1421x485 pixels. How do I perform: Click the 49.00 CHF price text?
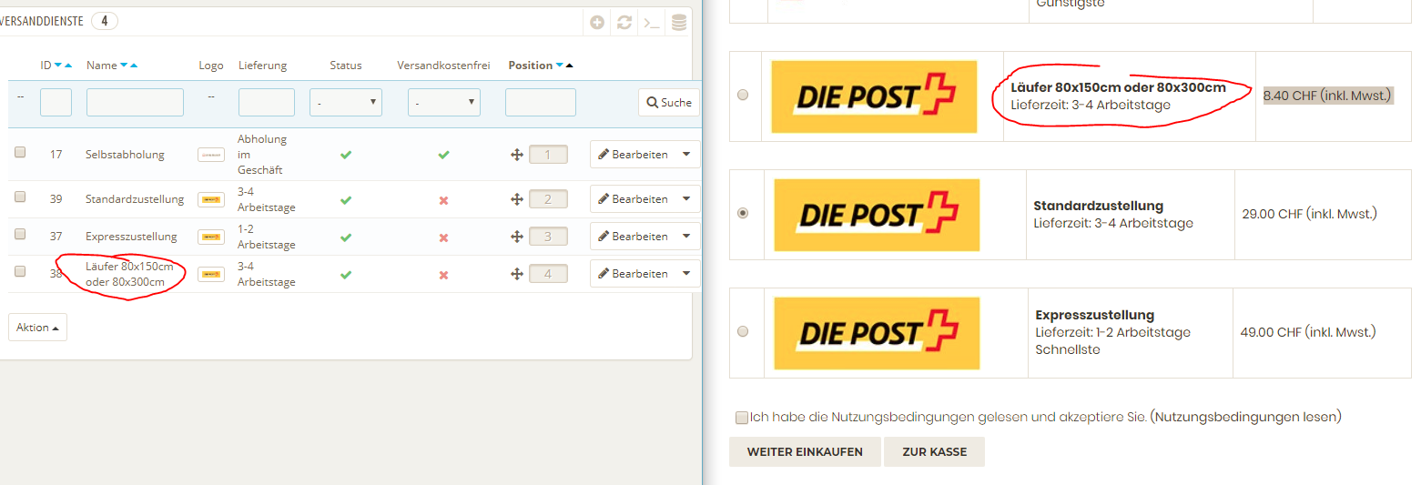point(1308,332)
